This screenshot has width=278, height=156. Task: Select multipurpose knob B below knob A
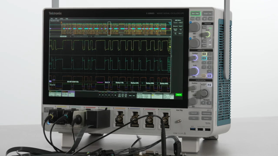point(194,43)
